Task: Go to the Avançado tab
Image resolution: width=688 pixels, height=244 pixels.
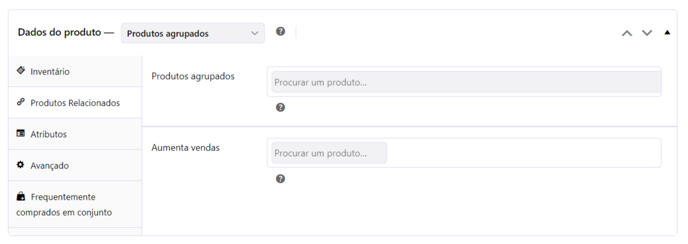Action: pyautogui.click(x=75, y=166)
